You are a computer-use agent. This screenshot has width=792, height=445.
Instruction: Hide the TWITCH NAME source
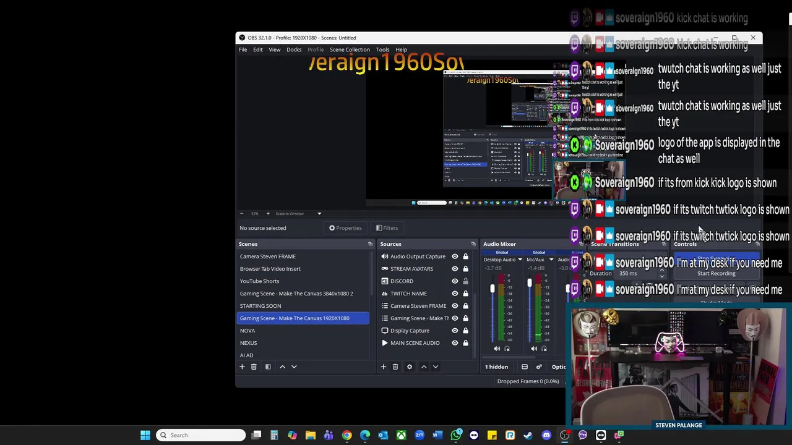coord(455,294)
